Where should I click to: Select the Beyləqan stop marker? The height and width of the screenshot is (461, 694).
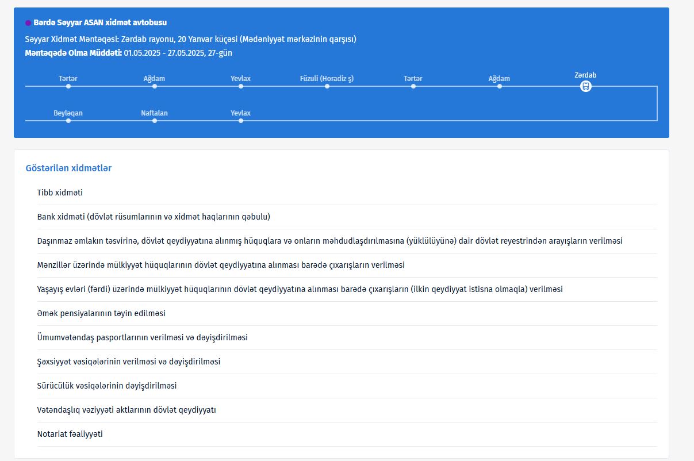click(x=68, y=121)
